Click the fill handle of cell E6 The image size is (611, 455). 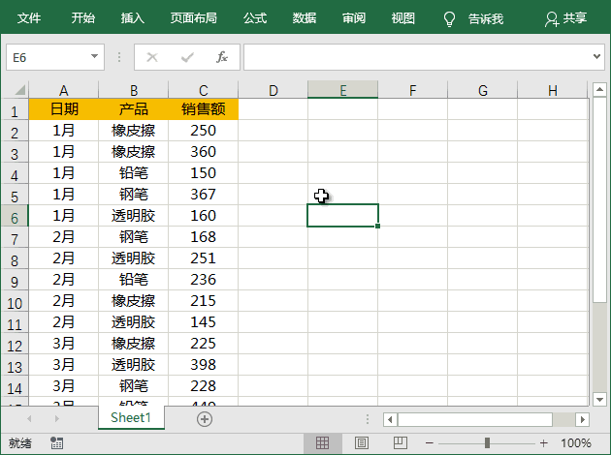[x=377, y=226]
